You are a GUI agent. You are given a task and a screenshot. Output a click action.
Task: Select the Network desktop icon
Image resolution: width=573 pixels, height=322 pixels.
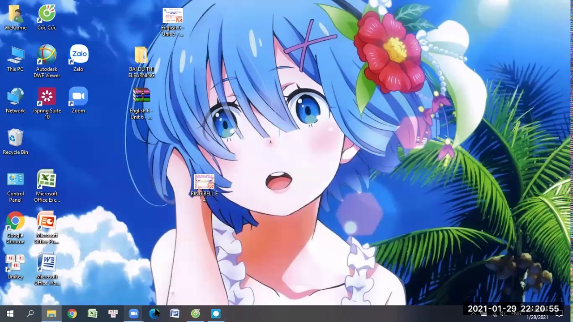pos(16,100)
